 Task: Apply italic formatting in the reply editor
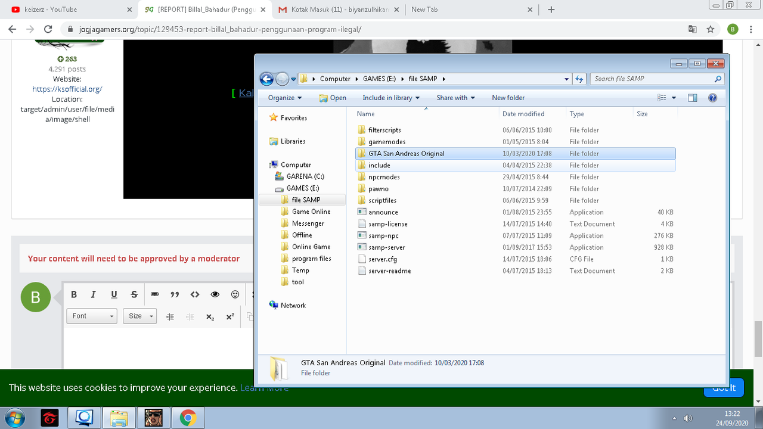pos(94,294)
